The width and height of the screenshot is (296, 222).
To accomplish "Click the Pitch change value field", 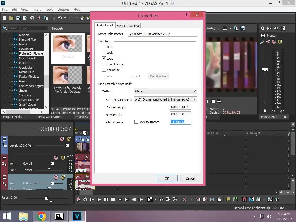I will click(180, 122).
